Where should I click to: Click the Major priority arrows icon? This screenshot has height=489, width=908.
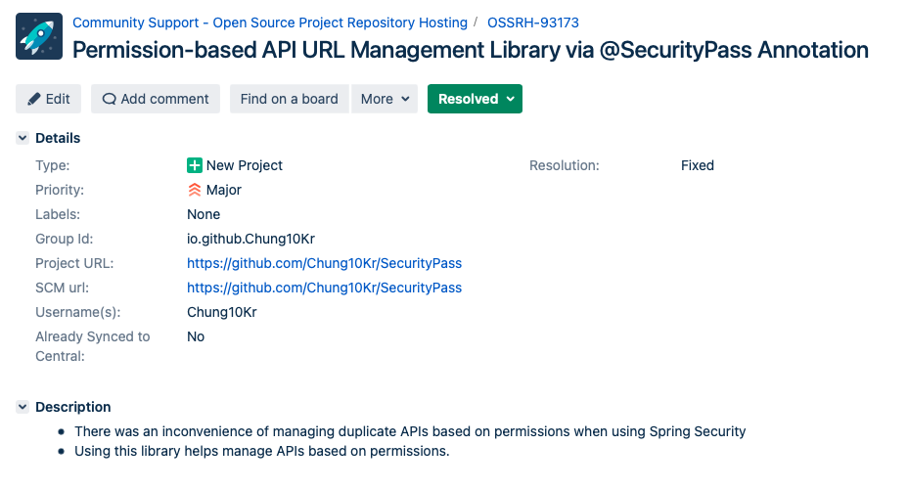tap(195, 190)
